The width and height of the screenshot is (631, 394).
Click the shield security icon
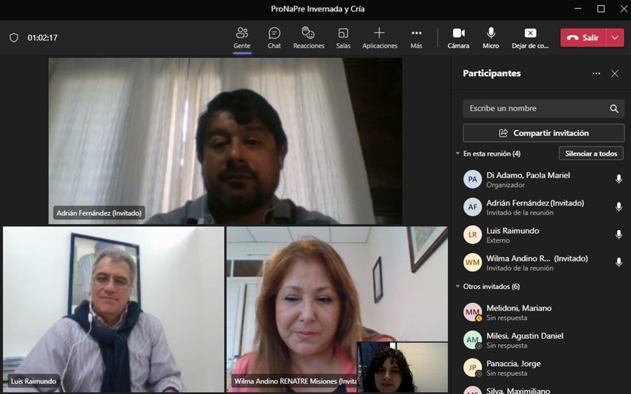click(x=14, y=38)
